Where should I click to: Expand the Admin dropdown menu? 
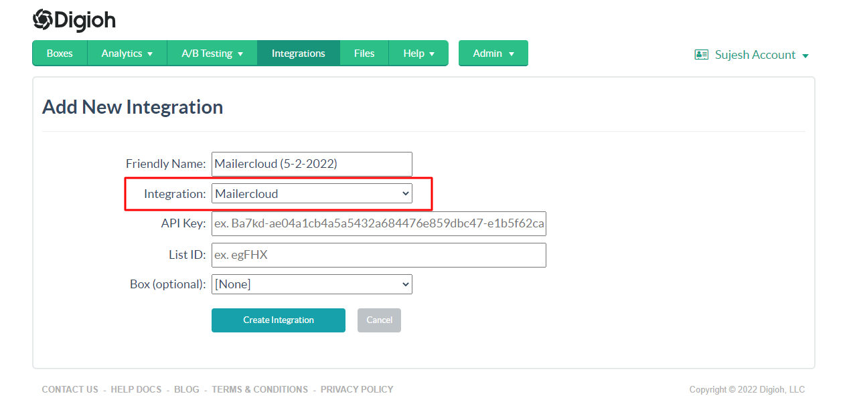(x=493, y=54)
